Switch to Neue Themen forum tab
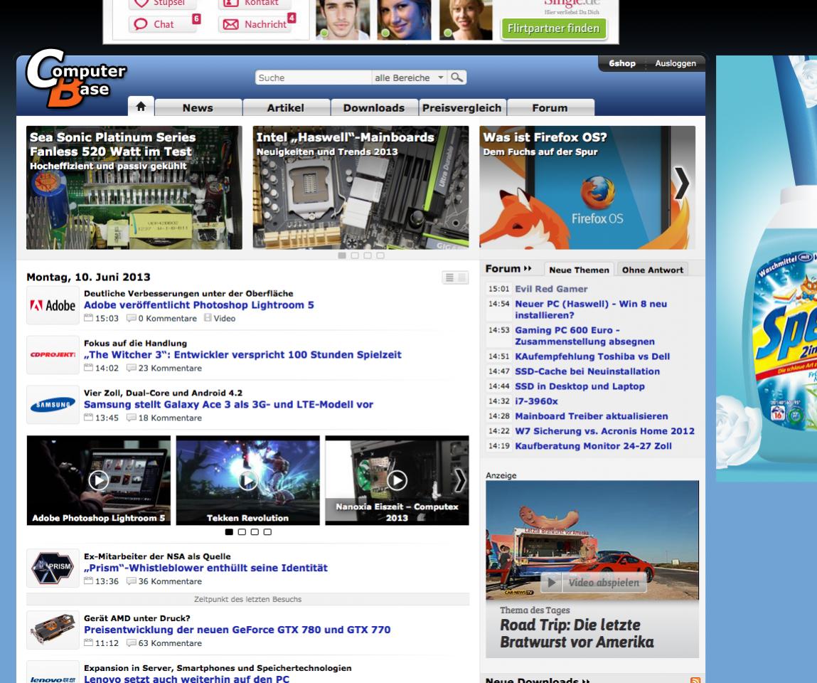Screen dimensions: 817x683 [x=579, y=270]
